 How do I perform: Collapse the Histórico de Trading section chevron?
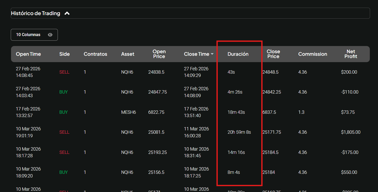pyautogui.click(x=67, y=13)
